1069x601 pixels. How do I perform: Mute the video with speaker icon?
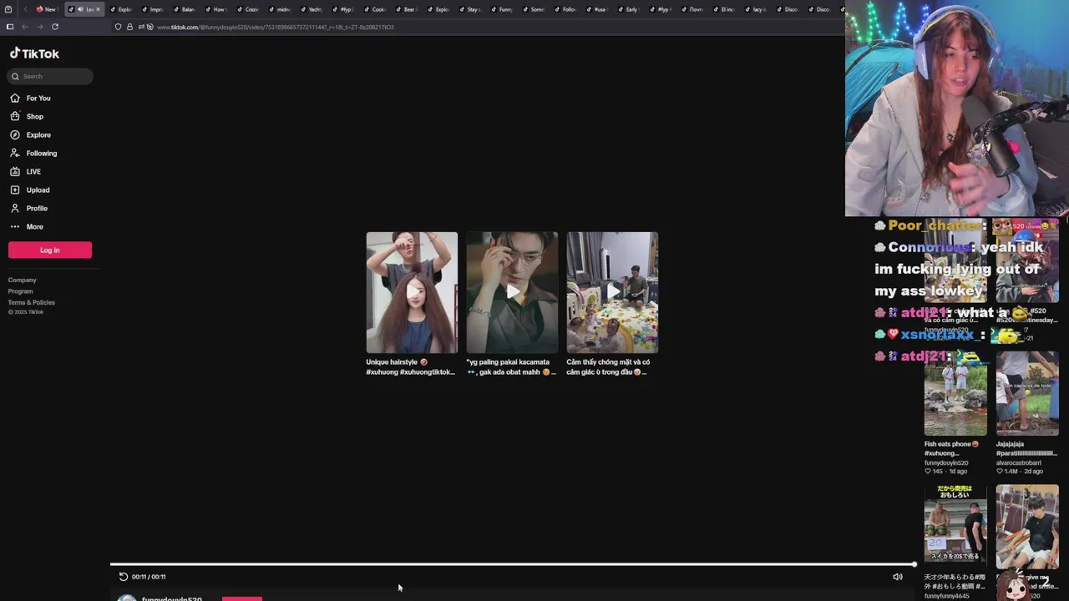coord(898,577)
